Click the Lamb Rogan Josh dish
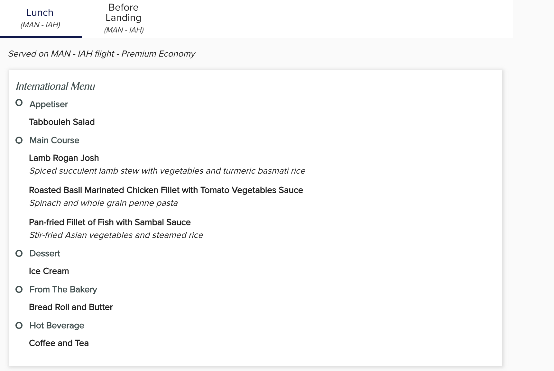Image resolution: width=554 pixels, height=371 pixels. (64, 158)
